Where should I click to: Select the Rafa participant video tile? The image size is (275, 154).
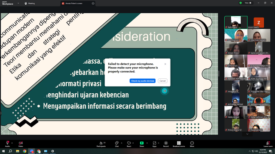(x=236, y=22)
